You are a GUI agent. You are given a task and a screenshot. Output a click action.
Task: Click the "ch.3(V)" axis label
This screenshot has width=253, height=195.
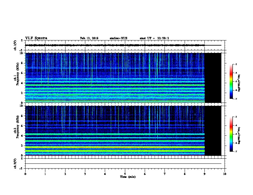pos(15,163)
